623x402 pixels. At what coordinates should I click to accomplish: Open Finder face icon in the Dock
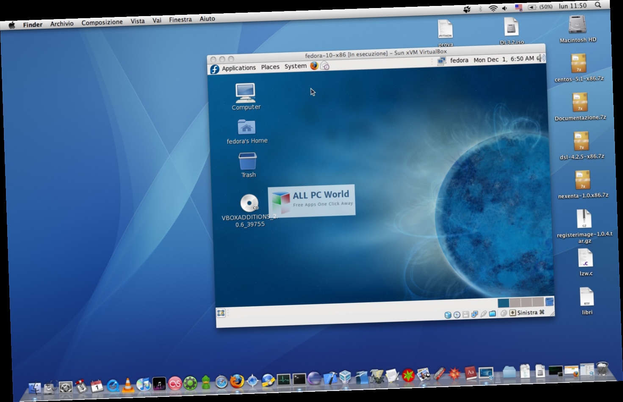35,388
